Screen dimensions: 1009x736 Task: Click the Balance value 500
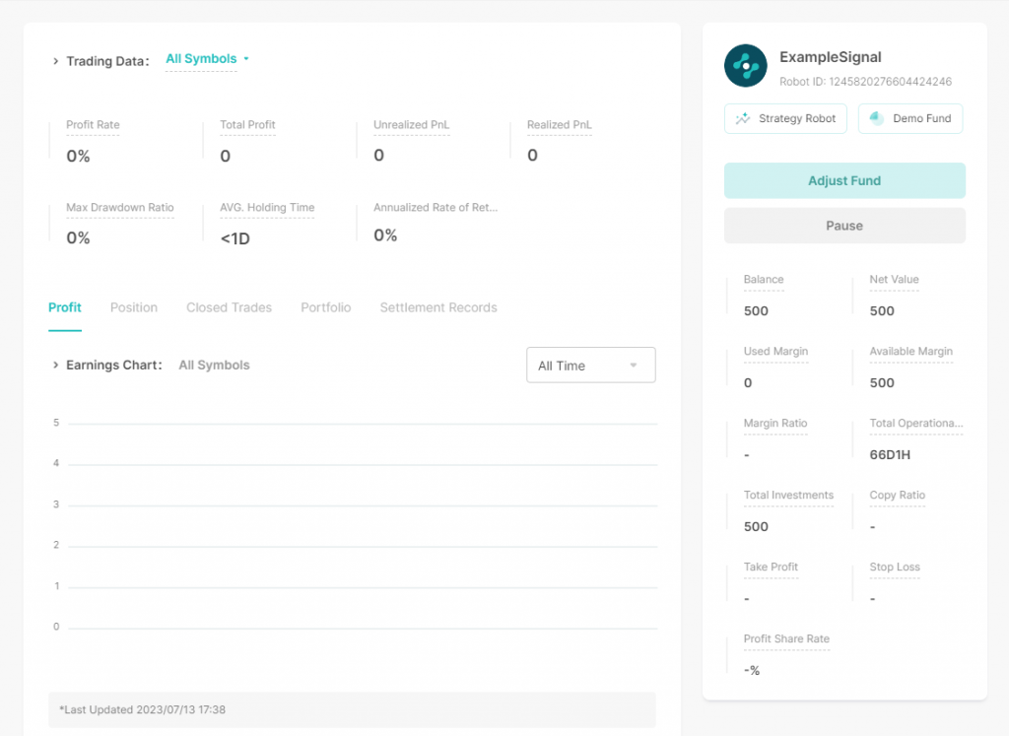tap(756, 310)
